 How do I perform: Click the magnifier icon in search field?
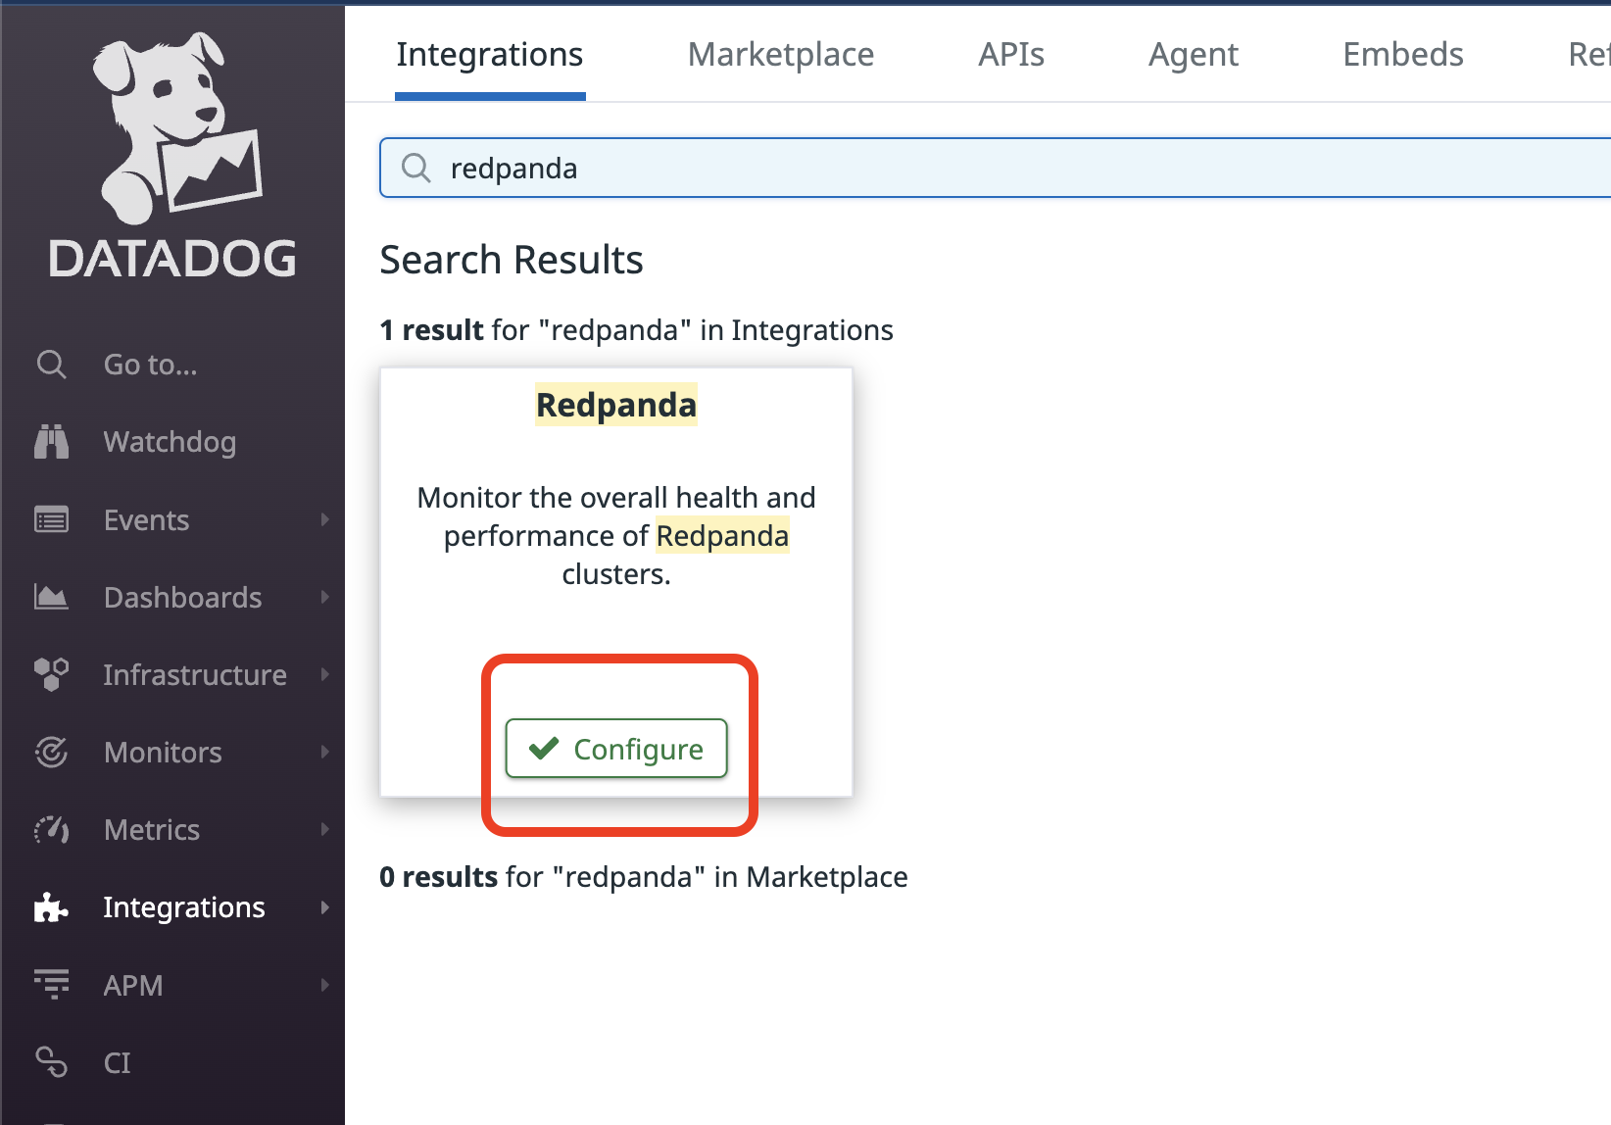pos(416,168)
